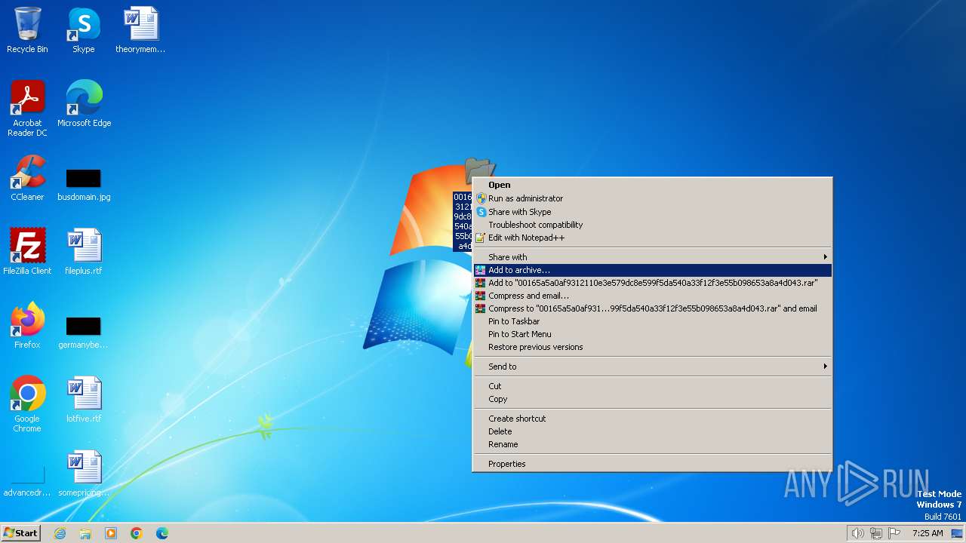Screen dimensions: 966x543
Task: Click the Start button
Action: 21,532
